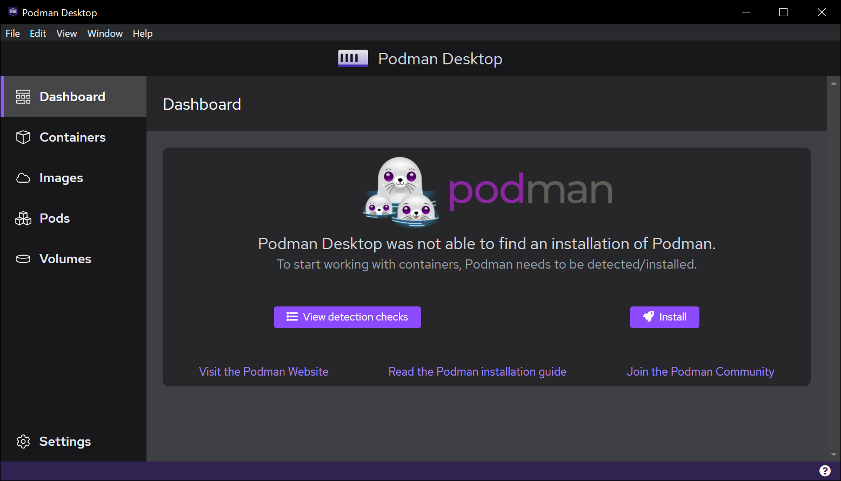Open the View menu
Viewport: 841px width, 481px height.
(x=66, y=34)
